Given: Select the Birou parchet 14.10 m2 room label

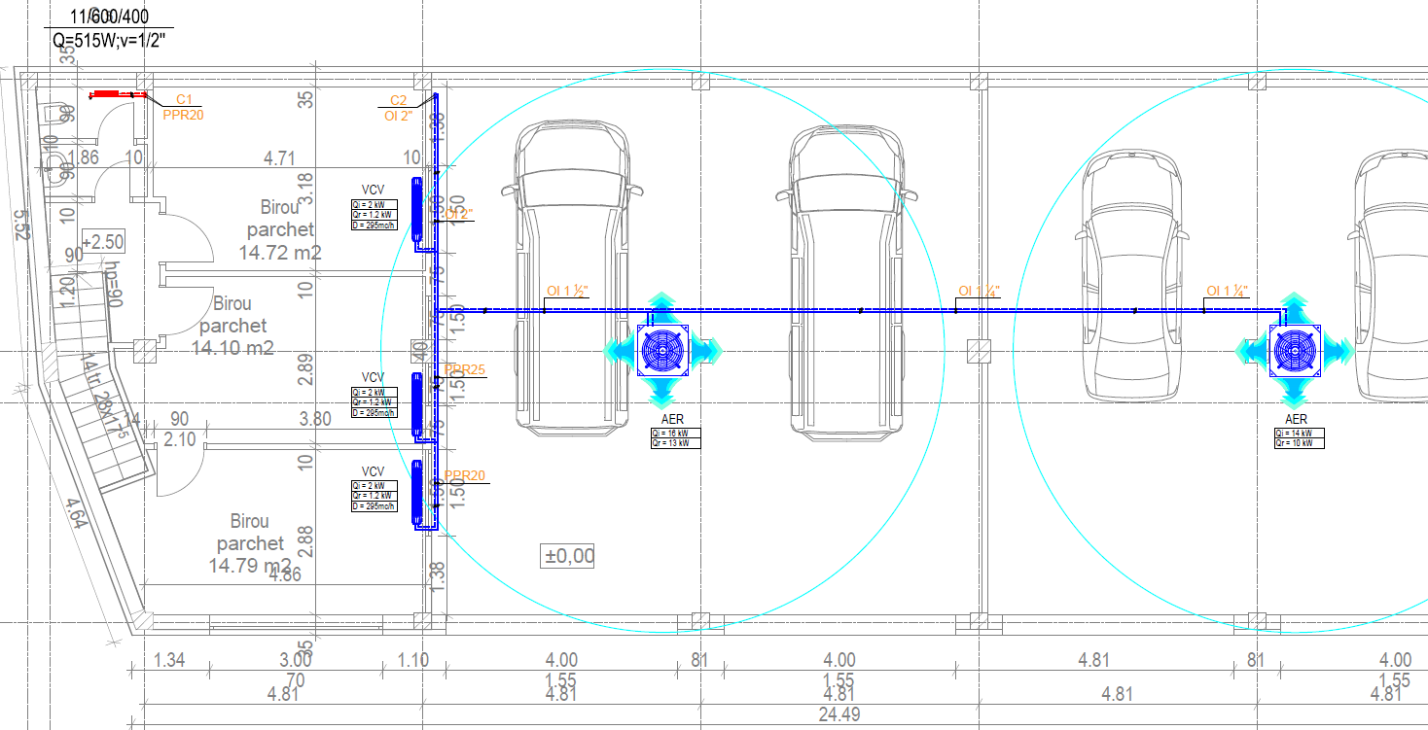Looking at the screenshot, I should [x=233, y=326].
